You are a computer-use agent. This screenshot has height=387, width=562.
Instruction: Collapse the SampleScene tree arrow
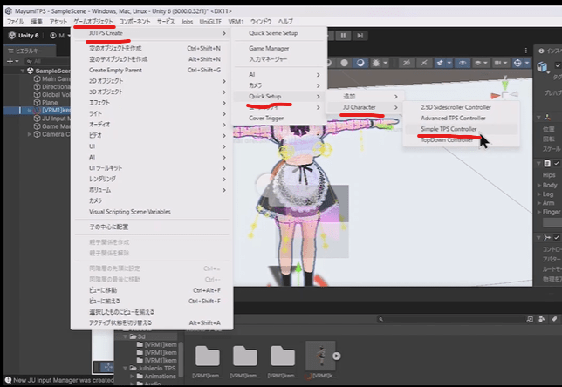coord(23,71)
